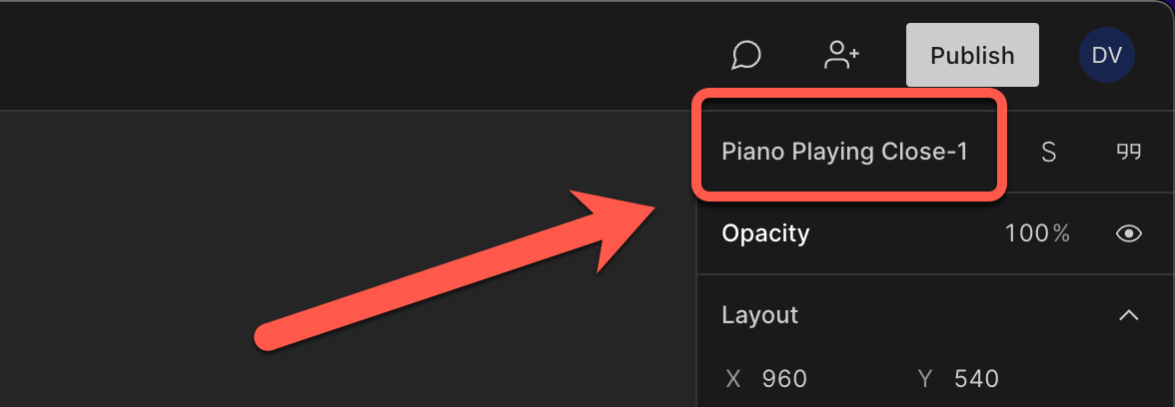Toggle layer visibility with the eye icon
Screen dimensions: 1175x407
click(1129, 234)
